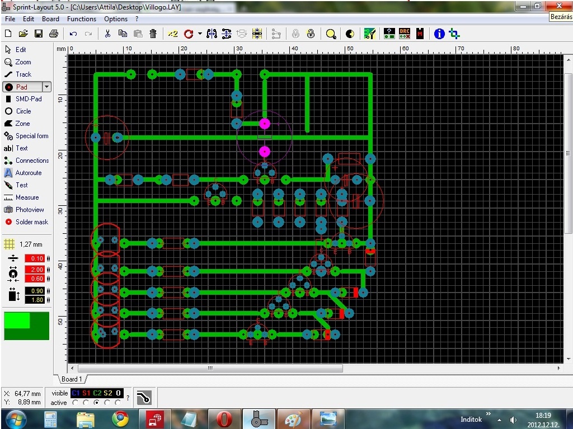The width and height of the screenshot is (573, 429).
Task: Select the Measure tool
Action: (27, 197)
